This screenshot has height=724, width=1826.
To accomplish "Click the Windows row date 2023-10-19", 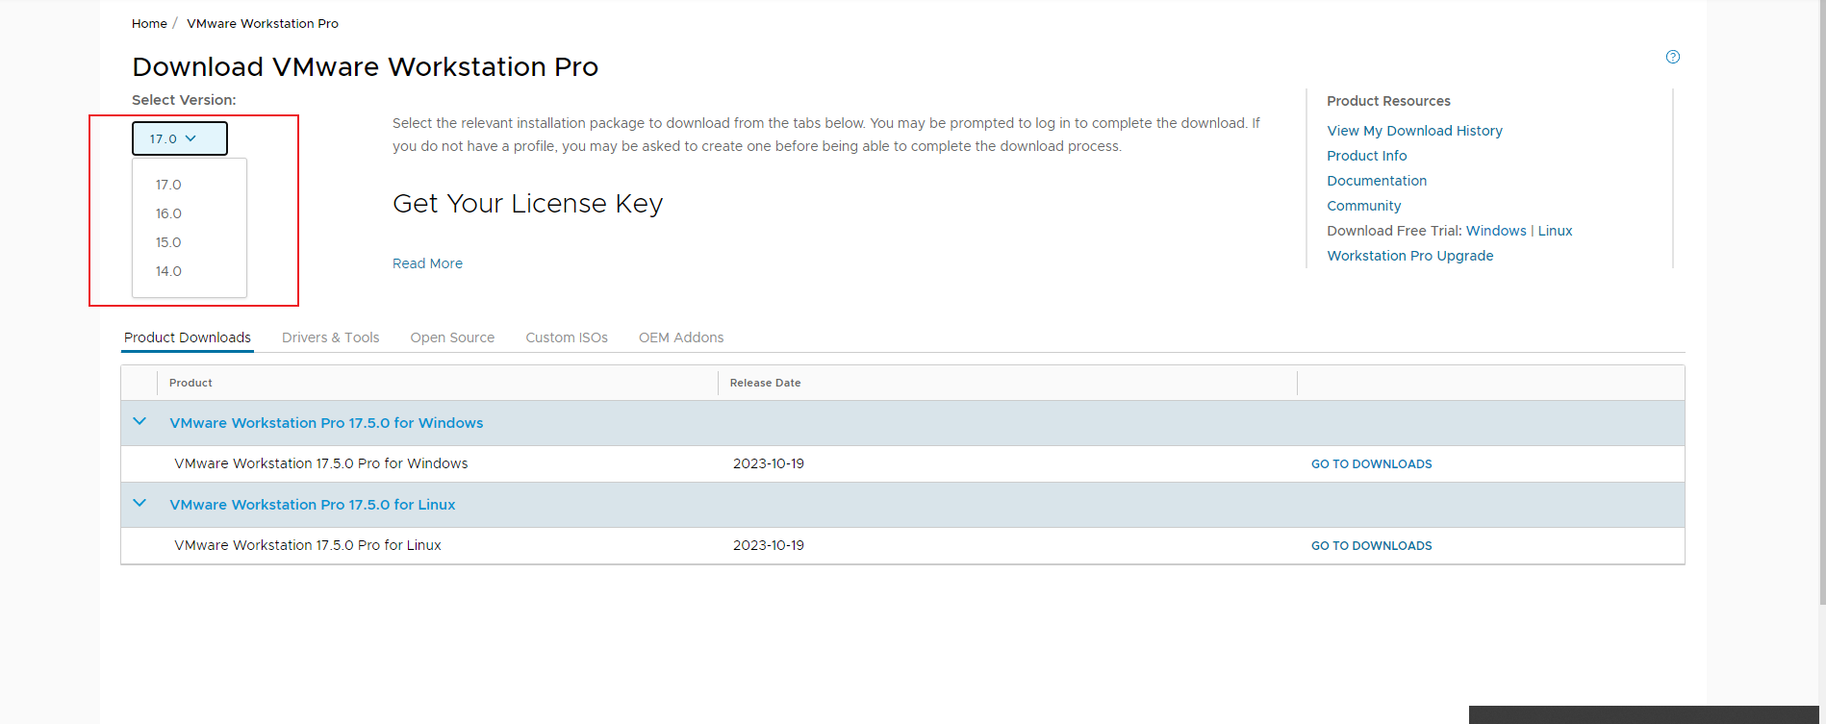I will tap(769, 463).
